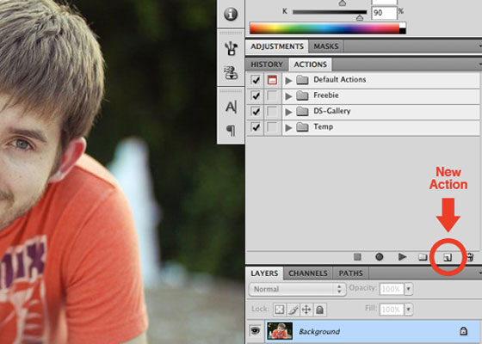Click the Stop recording button in Actions

[357, 257]
